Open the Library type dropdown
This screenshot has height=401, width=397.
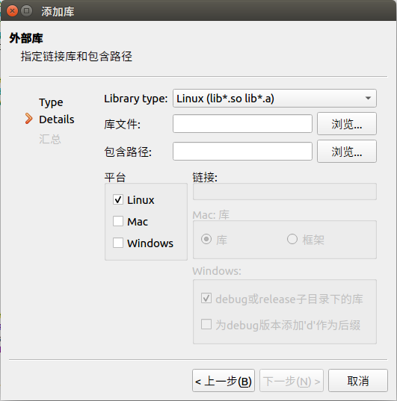(x=274, y=99)
